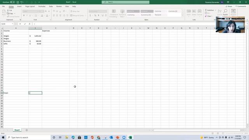Click the Copy button
Image resolution: width=249 pixels, height=140 pixels.
point(10,14)
